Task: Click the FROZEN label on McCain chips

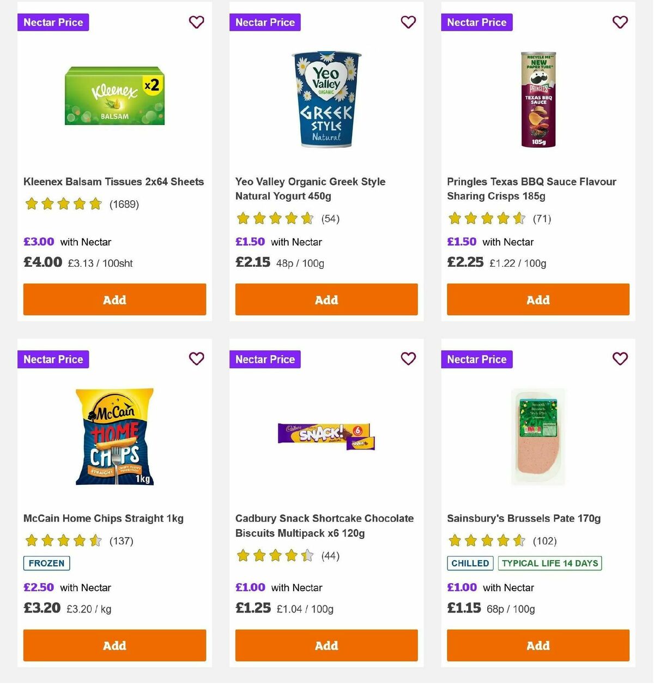Action: pos(46,563)
